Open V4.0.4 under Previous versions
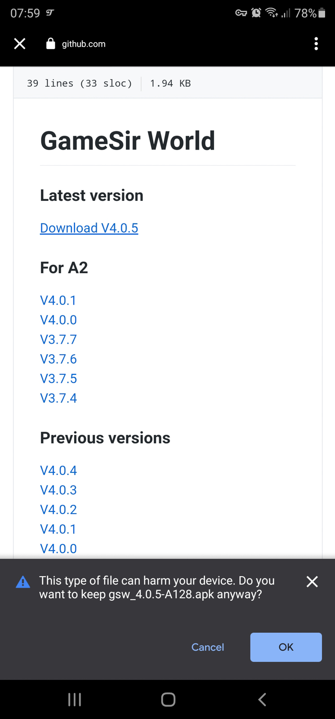 (58, 470)
